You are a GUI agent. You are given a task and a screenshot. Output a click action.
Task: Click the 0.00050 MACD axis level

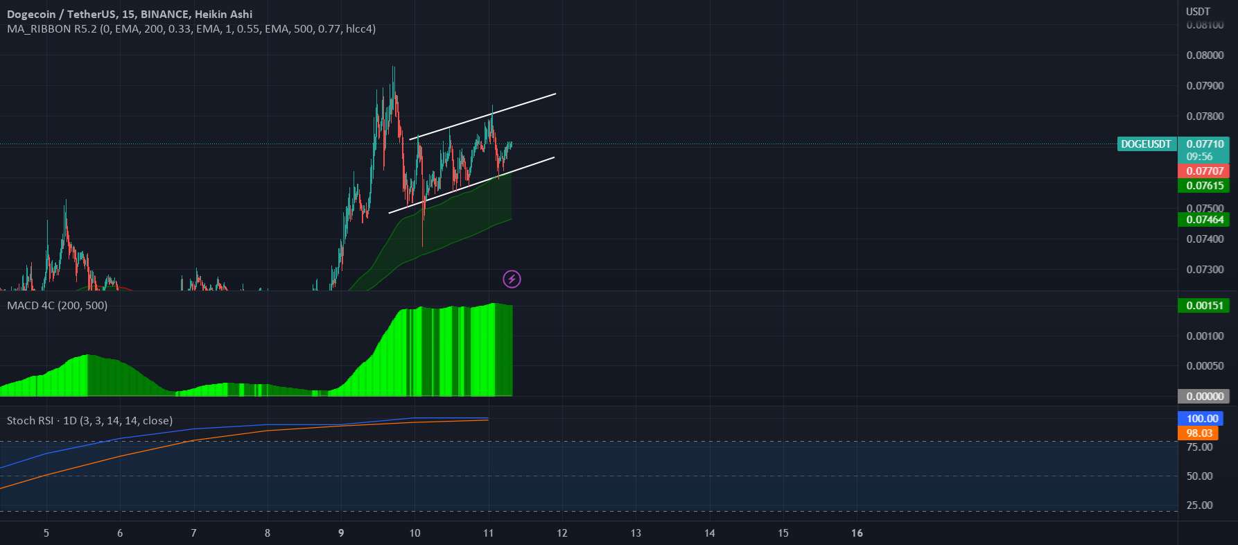(x=1205, y=366)
